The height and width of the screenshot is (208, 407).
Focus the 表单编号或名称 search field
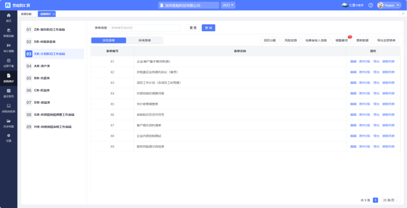coord(145,28)
